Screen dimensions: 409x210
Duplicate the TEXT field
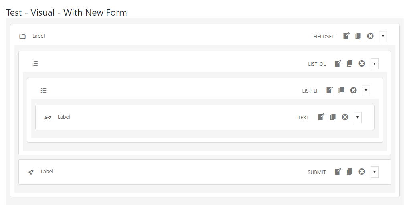(333, 117)
